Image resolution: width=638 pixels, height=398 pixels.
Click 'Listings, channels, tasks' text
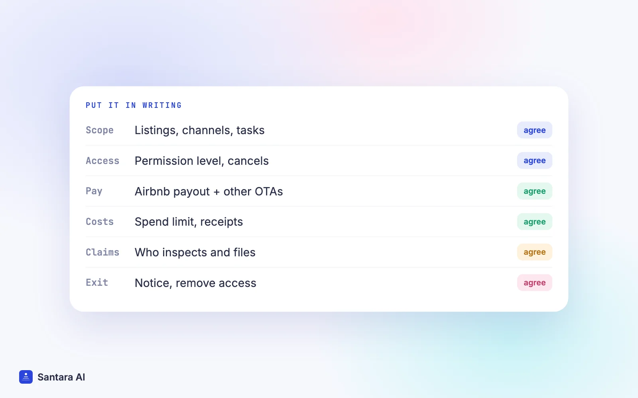(x=199, y=131)
